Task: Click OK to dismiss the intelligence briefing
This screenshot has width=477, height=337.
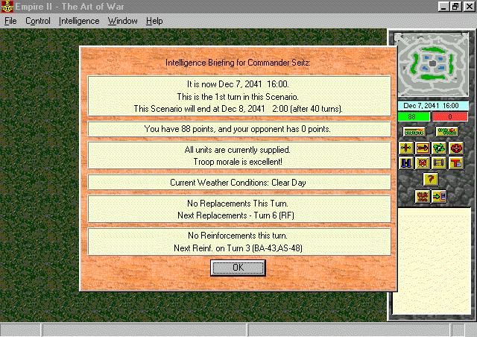Action: [x=238, y=268]
